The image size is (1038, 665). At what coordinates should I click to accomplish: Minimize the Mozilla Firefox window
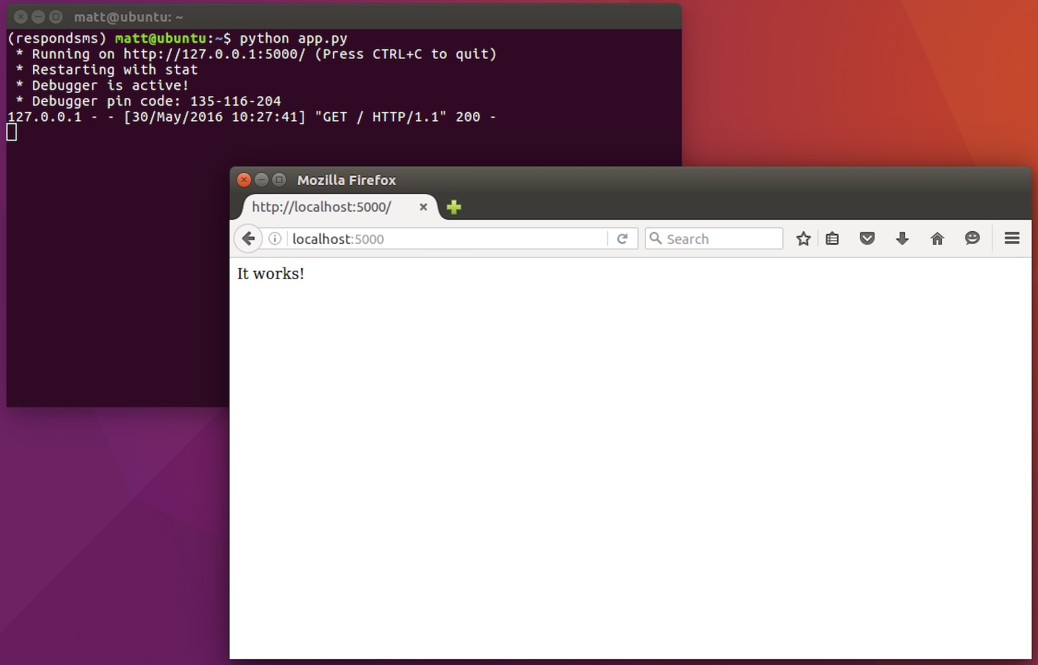point(262,179)
